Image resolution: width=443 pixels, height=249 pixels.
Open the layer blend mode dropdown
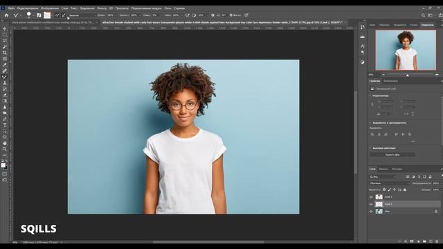click(389, 183)
